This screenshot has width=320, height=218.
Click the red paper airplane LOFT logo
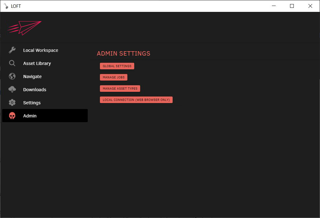[x=24, y=28]
